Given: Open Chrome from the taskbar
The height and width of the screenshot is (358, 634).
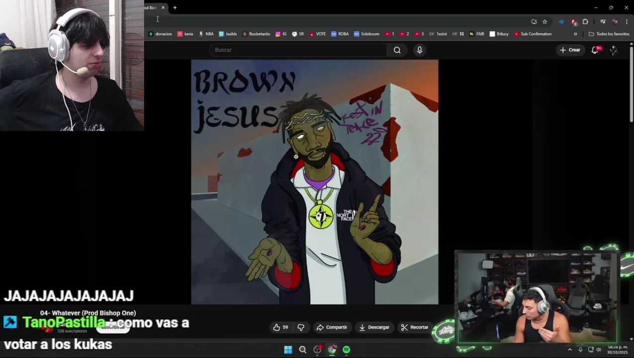Looking at the screenshot, I should point(332,350).
